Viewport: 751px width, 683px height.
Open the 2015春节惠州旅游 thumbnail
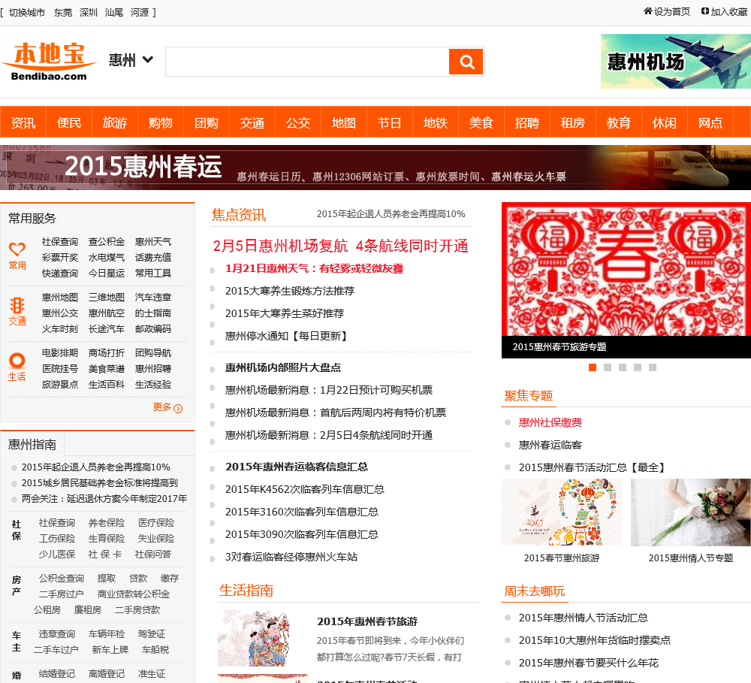tap(561, 512)
